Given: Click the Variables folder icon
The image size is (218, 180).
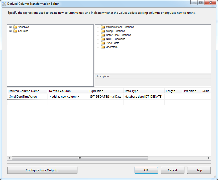Looking at the screenshot, I should pos(15,27).
